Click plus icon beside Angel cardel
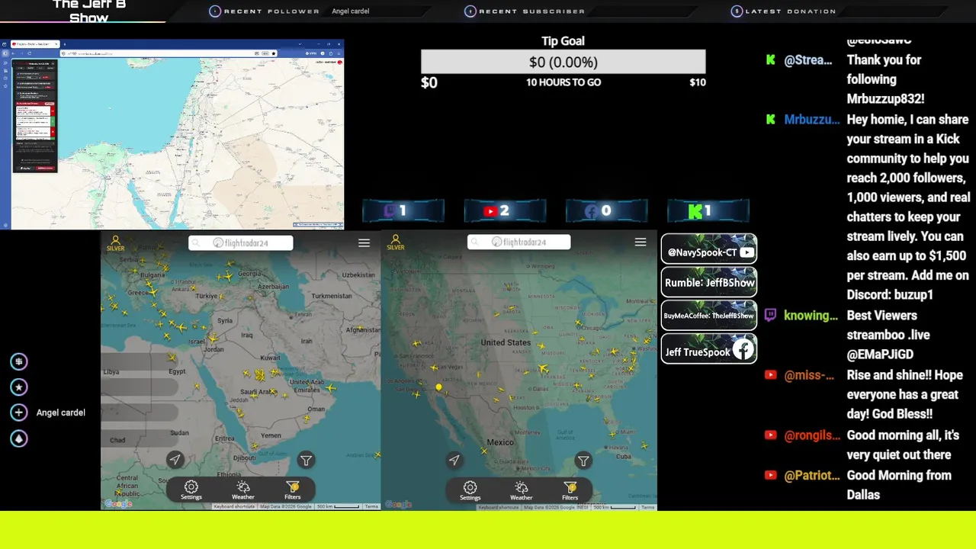 [19, 413]
